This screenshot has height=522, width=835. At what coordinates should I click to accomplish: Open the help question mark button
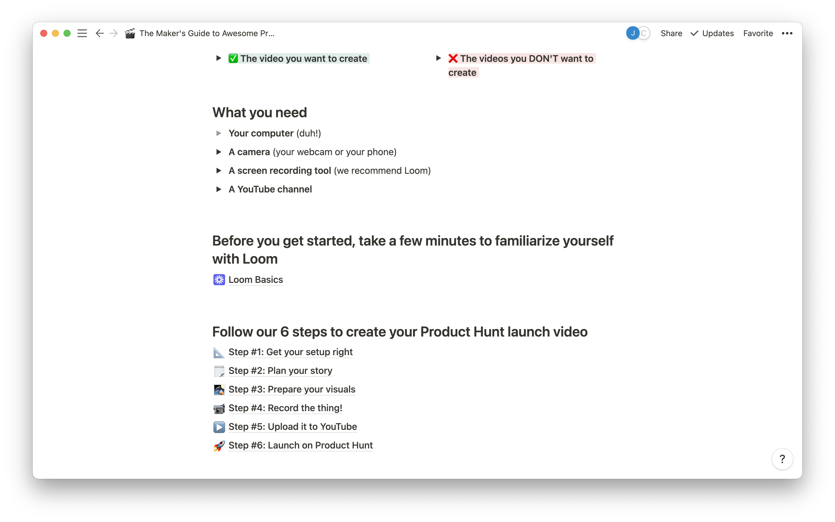(x=782, y=459)
